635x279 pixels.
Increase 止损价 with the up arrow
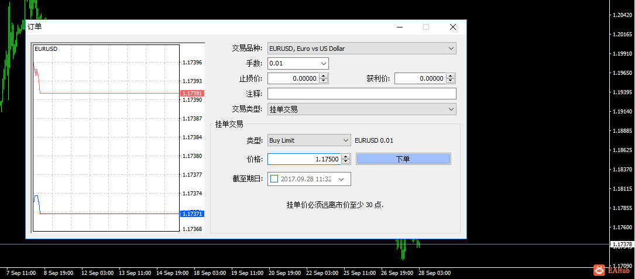[324, 75]
